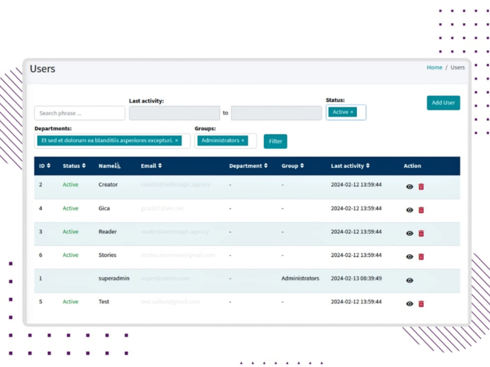Select the Stories name cell

107,255
